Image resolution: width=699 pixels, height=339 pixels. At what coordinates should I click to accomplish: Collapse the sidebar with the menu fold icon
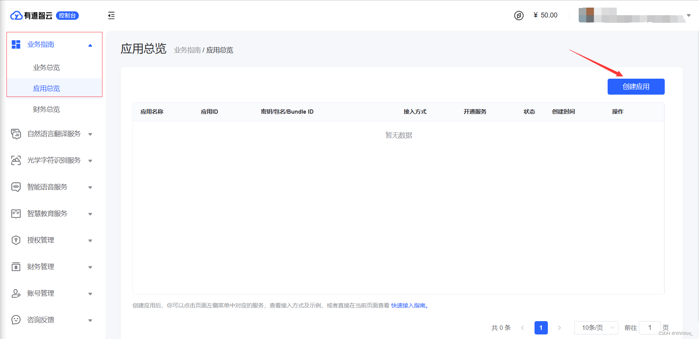[111, 16]
